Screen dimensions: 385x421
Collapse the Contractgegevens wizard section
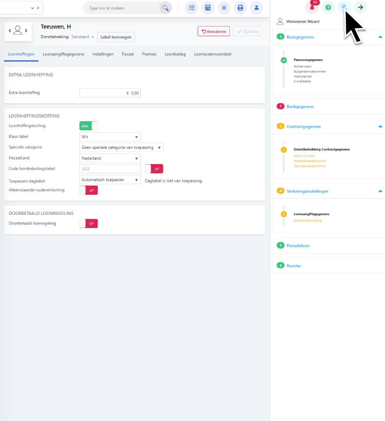click(x=380, y=126)
